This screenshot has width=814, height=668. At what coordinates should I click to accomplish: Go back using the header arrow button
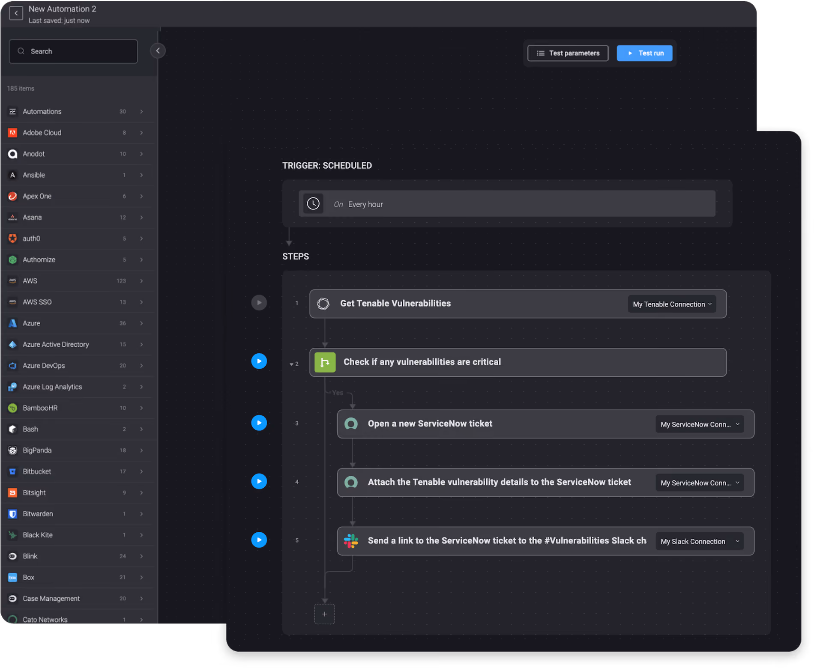[x=16, y=13]
